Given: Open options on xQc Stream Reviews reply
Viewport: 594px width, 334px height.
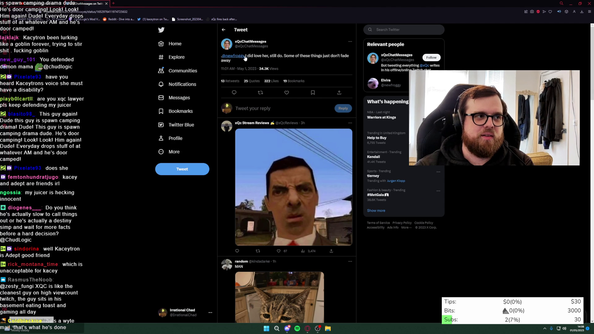Looking at the screenshot, I should pos(350,123).
